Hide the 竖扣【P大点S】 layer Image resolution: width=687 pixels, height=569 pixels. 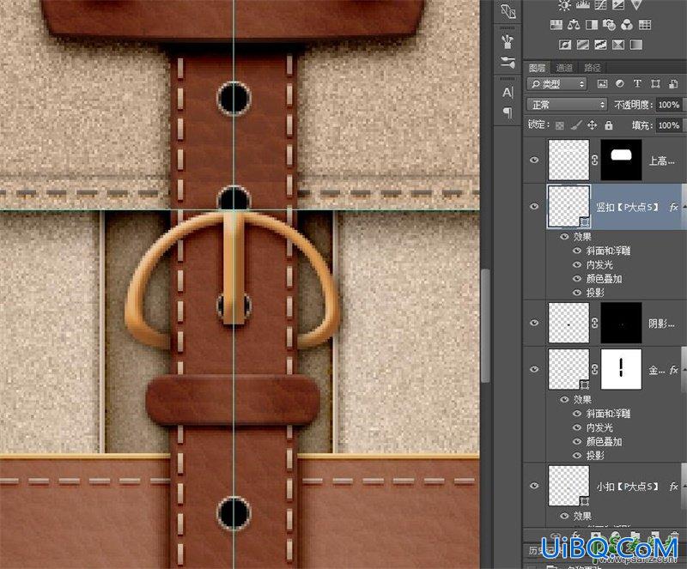coord(534,206)
